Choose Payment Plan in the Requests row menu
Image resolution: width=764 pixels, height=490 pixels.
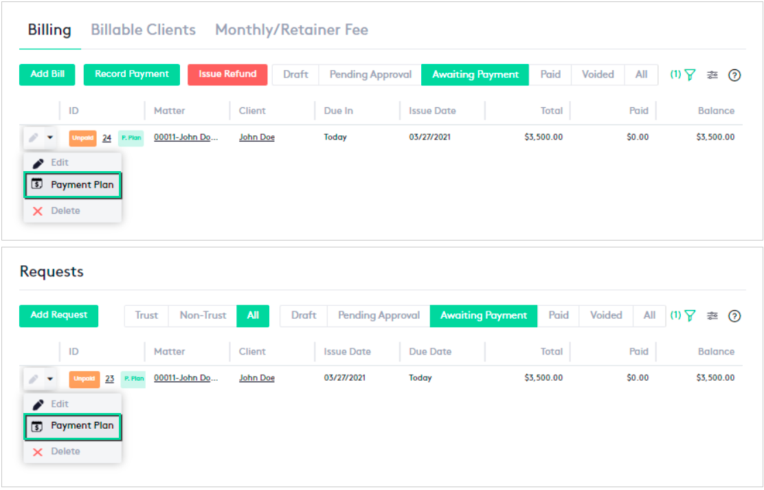(73, 426)
